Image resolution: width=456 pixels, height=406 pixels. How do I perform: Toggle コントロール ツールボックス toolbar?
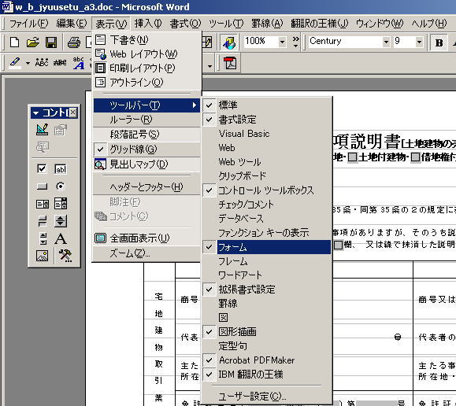pyautogui.click(x=267, y=190)
